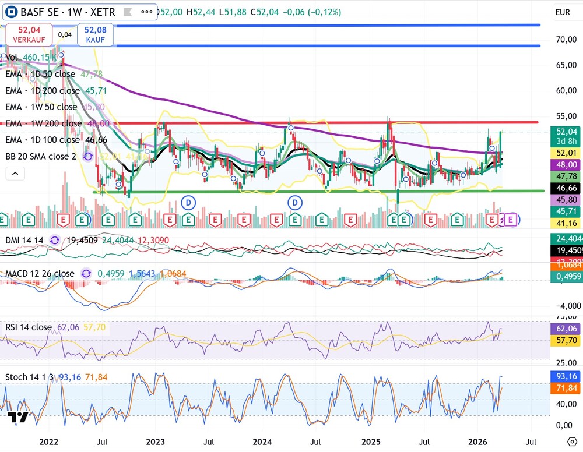This screenshot has width=583, height=452.
Task: Click the D dividend marker on the chart
Action: 188,203
